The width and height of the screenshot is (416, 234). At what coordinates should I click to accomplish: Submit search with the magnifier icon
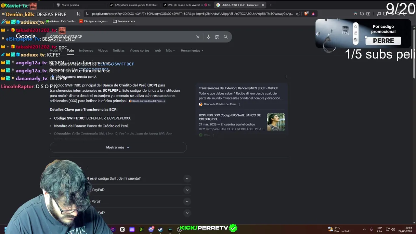tap(226, 37)
